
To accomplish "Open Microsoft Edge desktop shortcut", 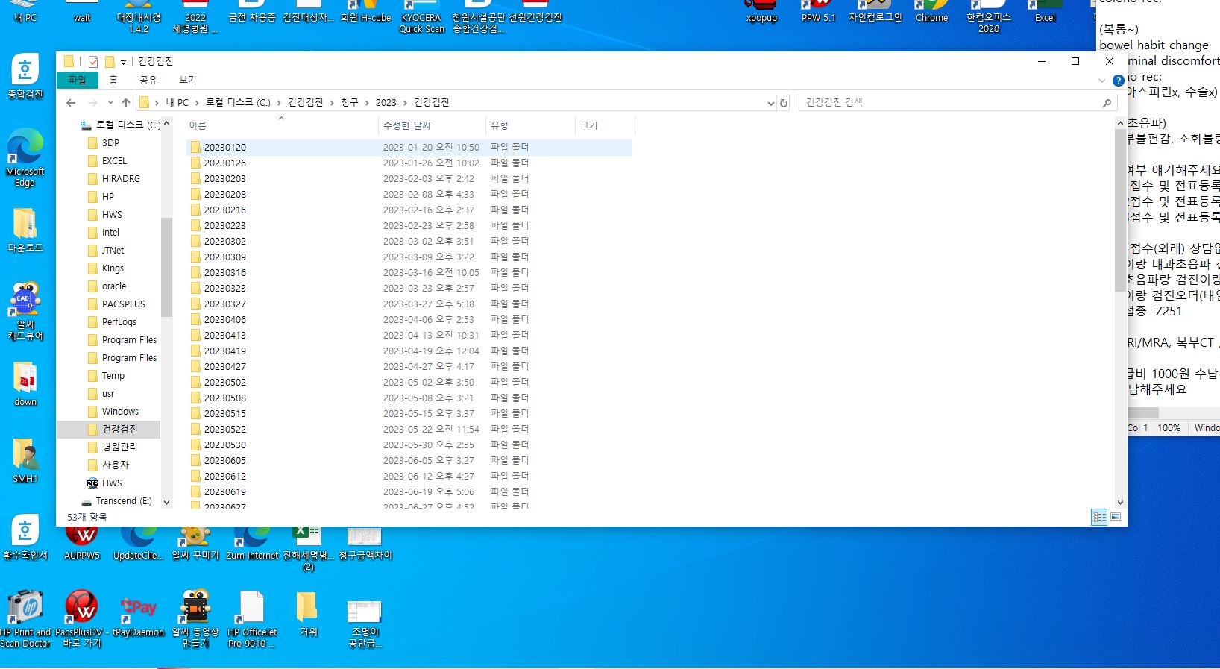I will [25, 158].
